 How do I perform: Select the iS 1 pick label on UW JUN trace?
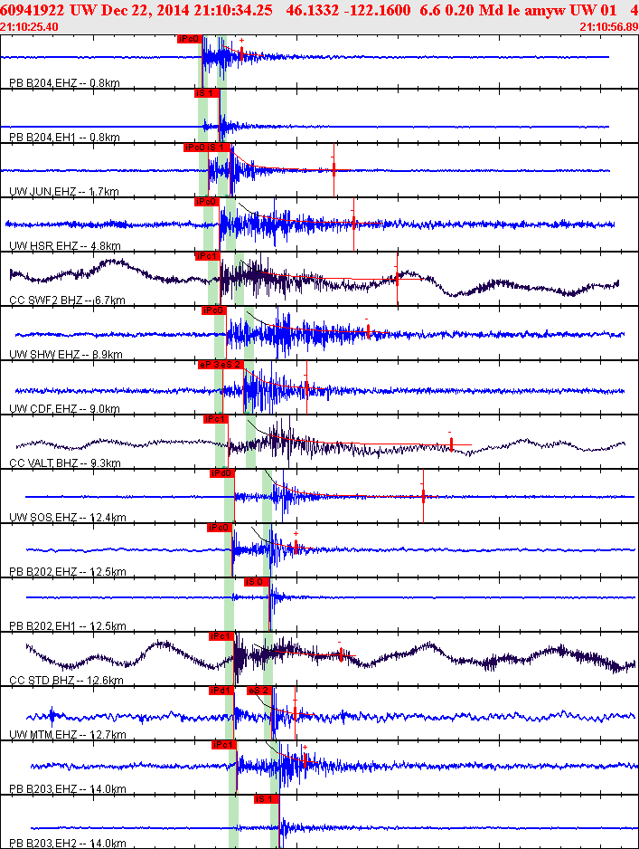(x=219, y=148)
